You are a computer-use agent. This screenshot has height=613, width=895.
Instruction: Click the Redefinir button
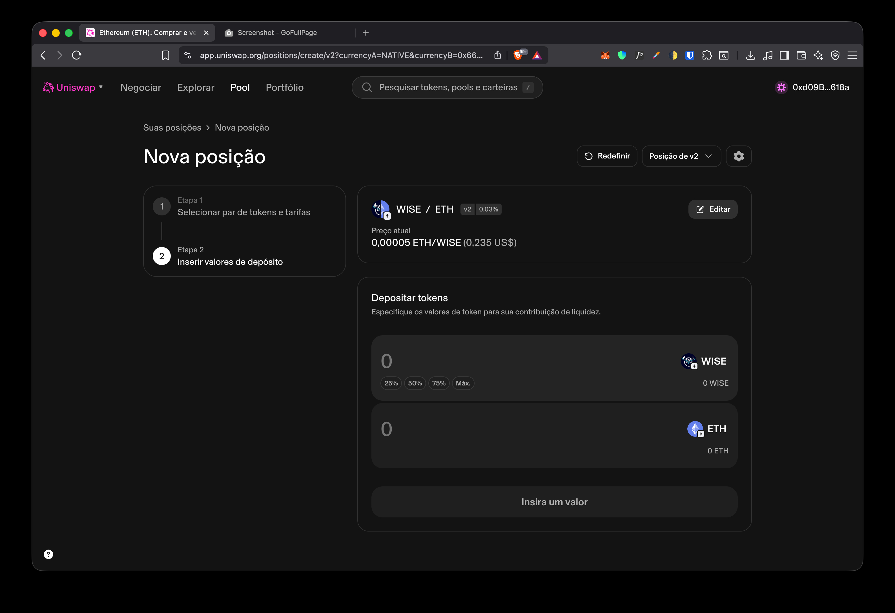[607, 156]
